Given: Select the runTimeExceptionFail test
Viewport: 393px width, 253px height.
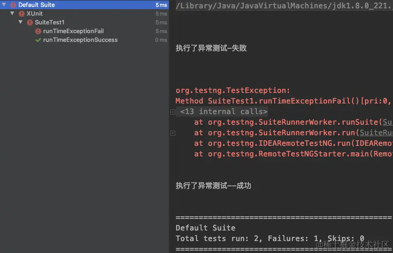Looking at the screenshot, I should [73, 31].
